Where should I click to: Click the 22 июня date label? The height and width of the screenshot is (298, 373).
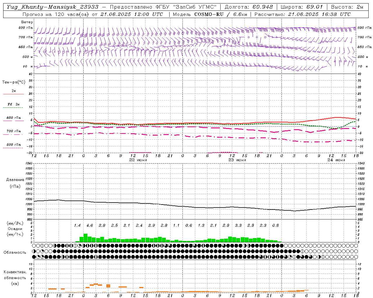pos(138,160)
